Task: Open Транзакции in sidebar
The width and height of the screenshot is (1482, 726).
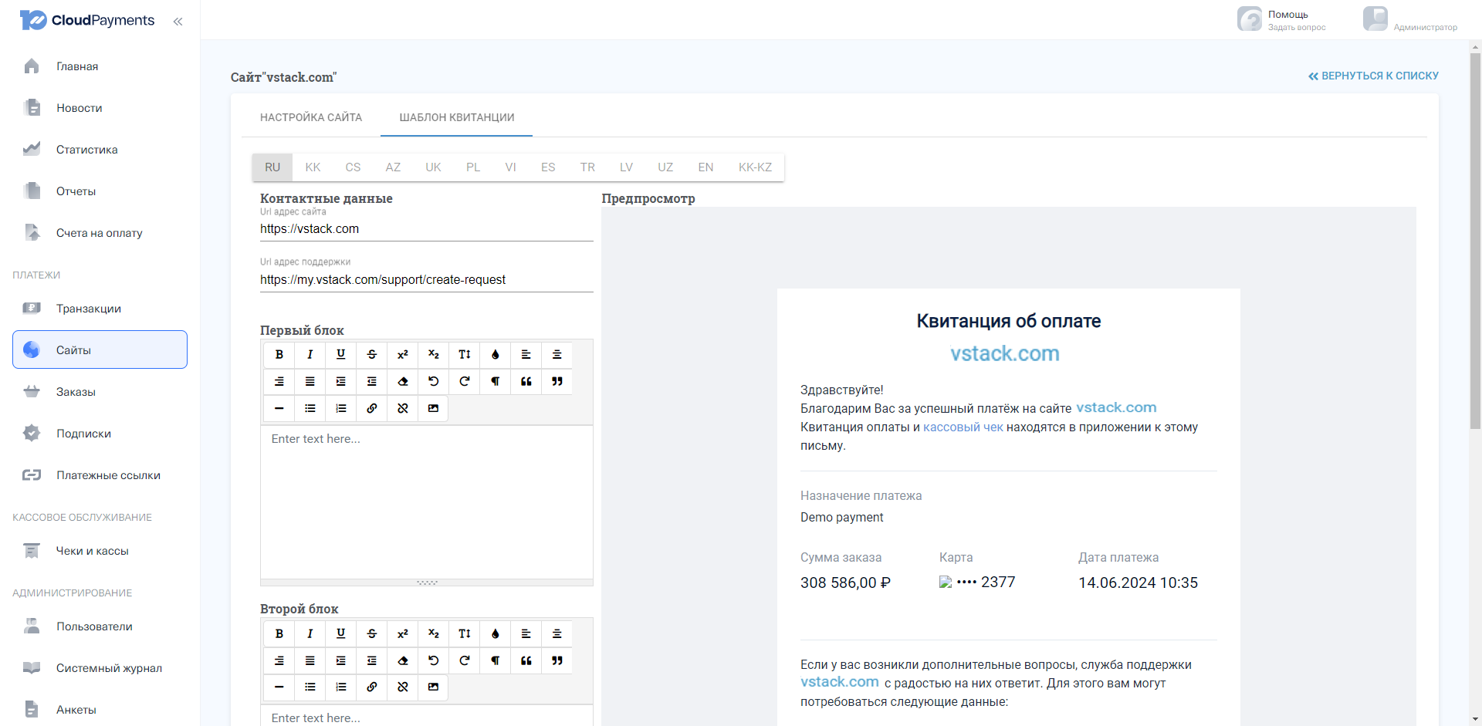Action: [100, 309]
